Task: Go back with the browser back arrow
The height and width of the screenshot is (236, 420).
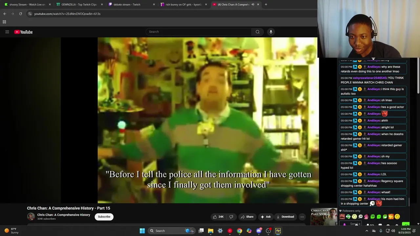Action: pos(5,14)
